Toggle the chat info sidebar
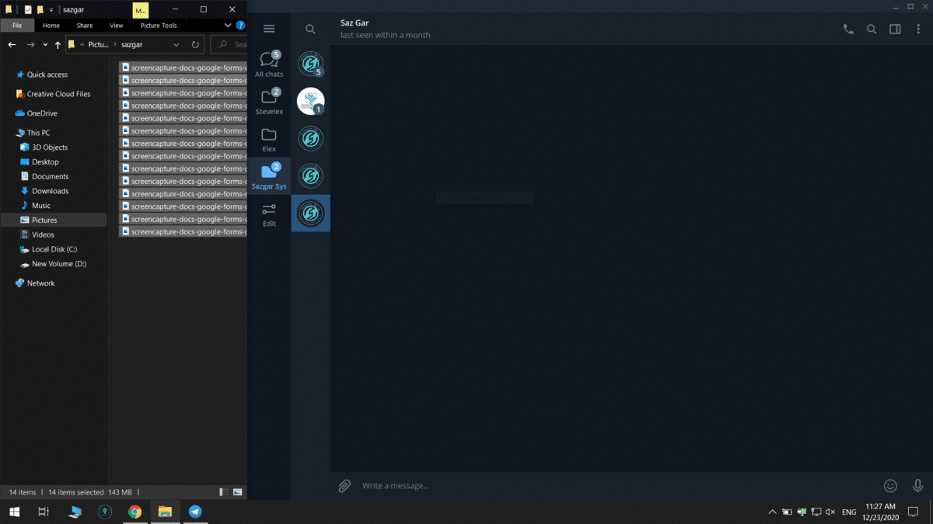933x524 pixels. point(895,28)
